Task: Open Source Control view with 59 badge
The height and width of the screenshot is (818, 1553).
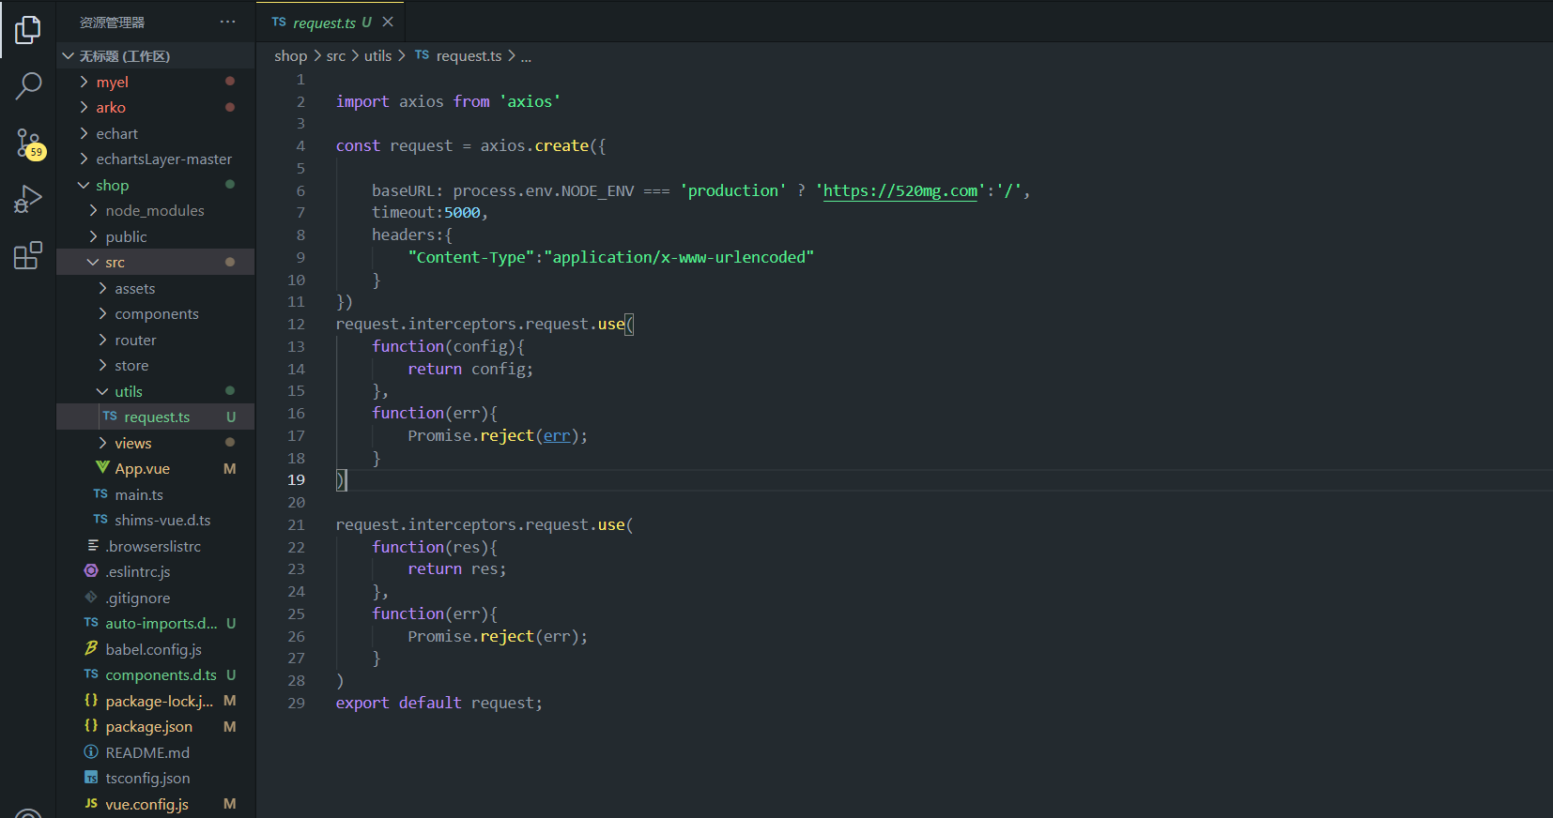Action: tap(28, 144)
